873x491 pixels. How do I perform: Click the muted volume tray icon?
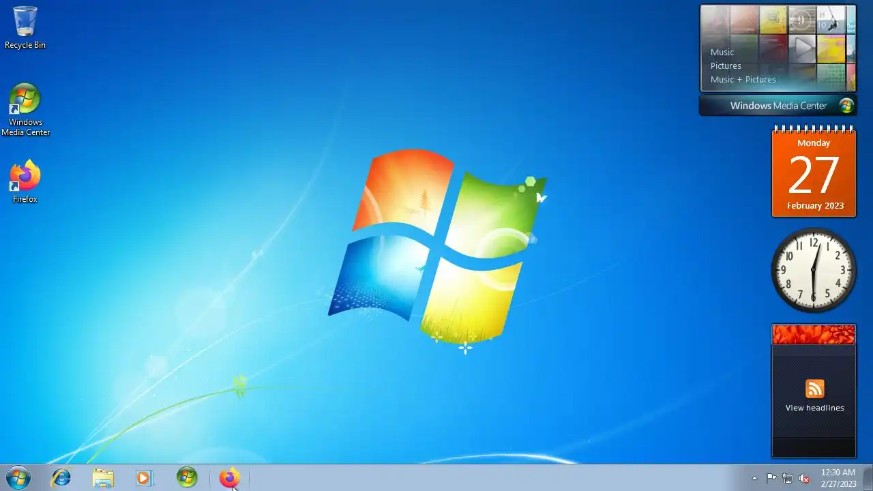click(804, 478)
